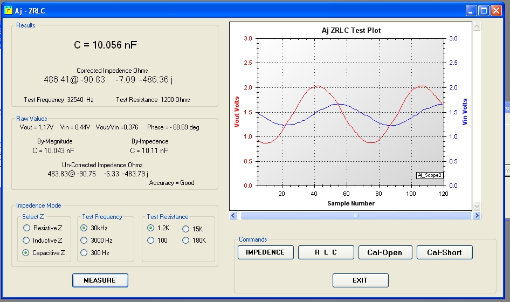
Task: Click the plot's vertical scrollbar down arrow
Action: point(477,206)
